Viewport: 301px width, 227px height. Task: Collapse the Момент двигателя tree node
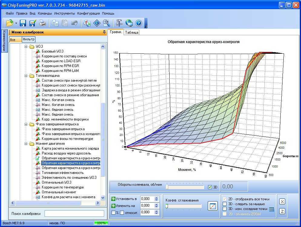[26, 144]
